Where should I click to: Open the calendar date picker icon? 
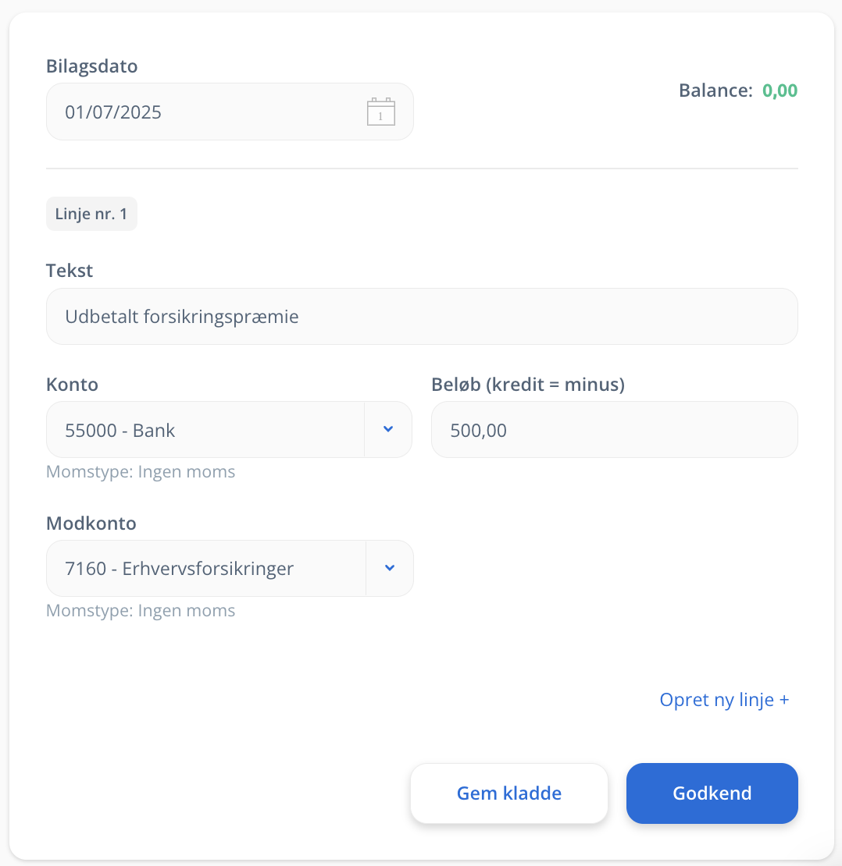(x=381, y=112)
